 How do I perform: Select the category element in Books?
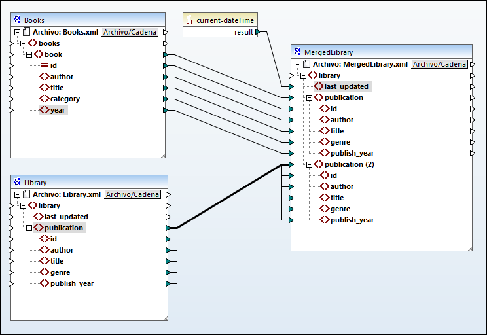click(x=65, y=99)
